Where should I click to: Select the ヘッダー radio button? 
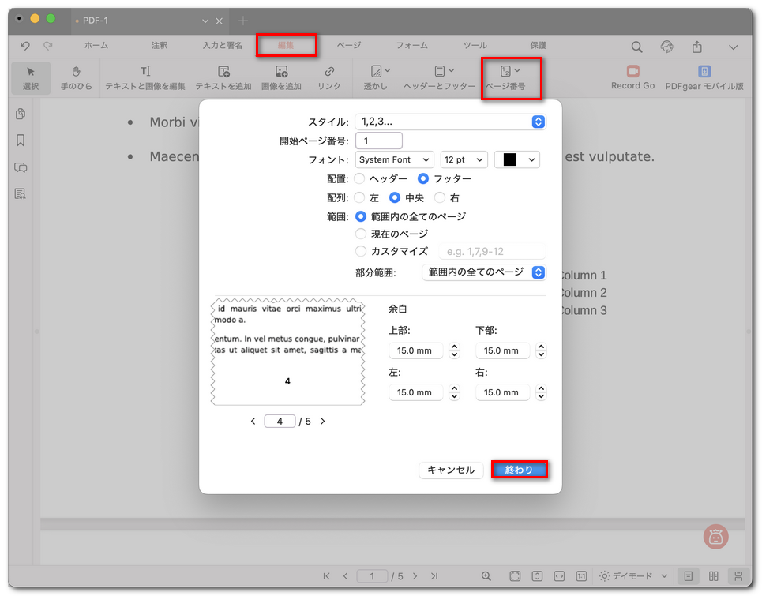coord(360,179)
